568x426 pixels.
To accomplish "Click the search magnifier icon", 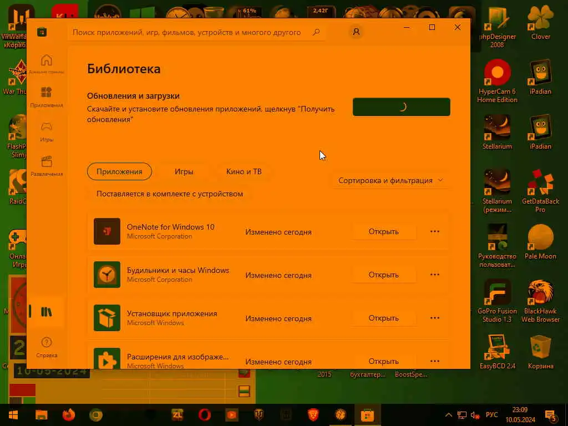I will pos(316,32).
